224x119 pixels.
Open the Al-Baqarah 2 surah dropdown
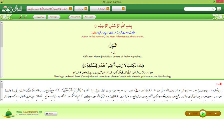tap(100, 9)
